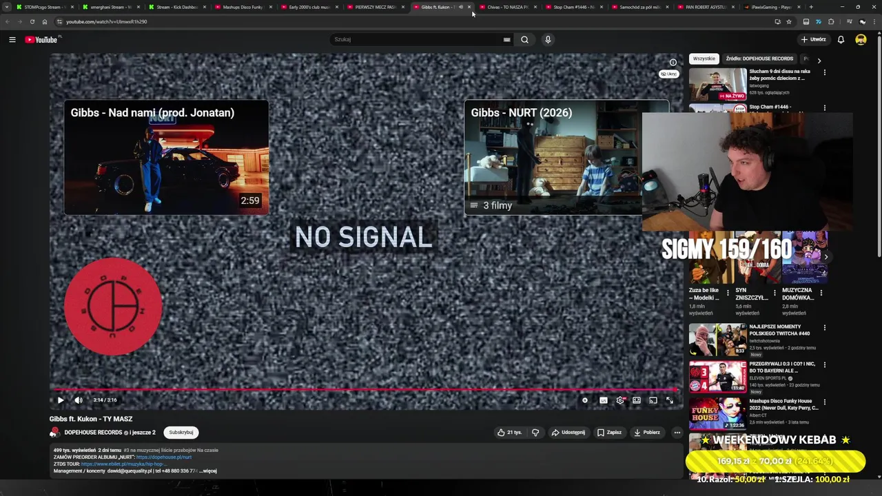This screenshot has height=496, width=882.
Task: Open more actions three-dot menu under video
Action: [x=677, y=433]
